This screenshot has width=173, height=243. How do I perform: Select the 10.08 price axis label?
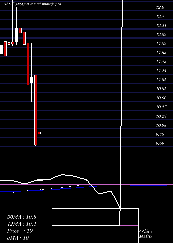[161, 125]
